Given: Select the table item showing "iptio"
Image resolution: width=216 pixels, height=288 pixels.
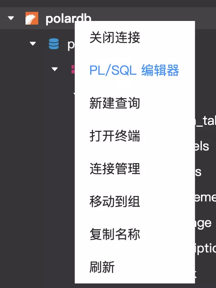Looking at the screenshot, I should 206,248.
